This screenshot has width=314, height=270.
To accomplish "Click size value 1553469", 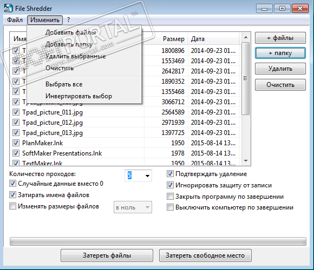I will pyautogui.click(x=173, y=61).
